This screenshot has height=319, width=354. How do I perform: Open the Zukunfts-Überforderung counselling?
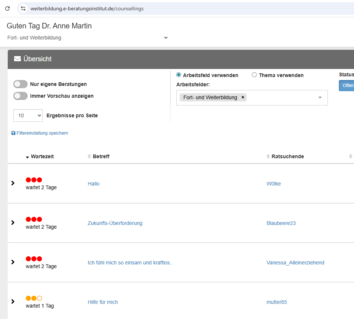coord(115,223)
